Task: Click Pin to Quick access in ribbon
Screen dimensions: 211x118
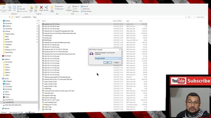Action: pos(4,9)
